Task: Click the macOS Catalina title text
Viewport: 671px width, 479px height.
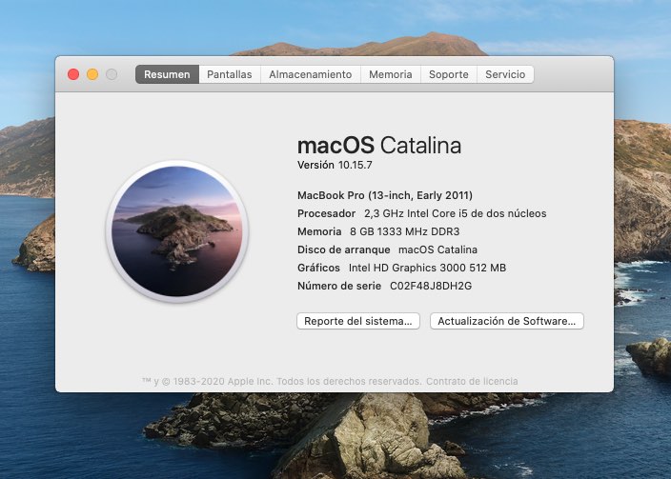Action: [378, 146]
